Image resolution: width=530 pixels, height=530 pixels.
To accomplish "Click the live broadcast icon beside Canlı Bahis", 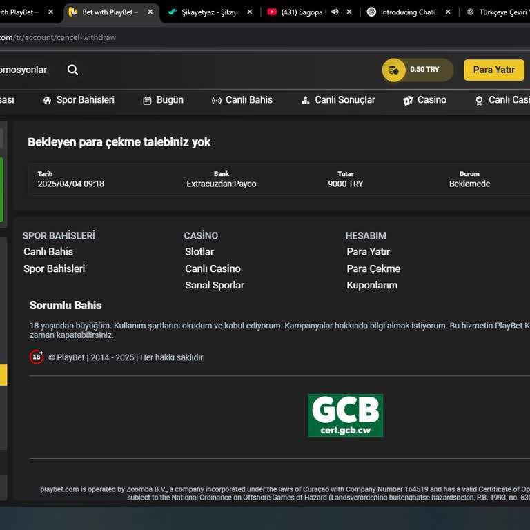I will (x=216, y=101).
